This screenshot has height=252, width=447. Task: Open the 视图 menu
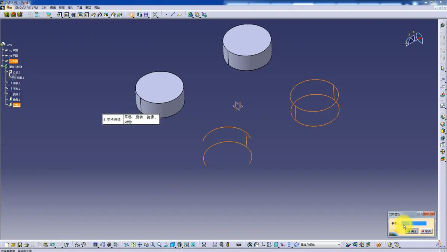[x=61, y=8]
